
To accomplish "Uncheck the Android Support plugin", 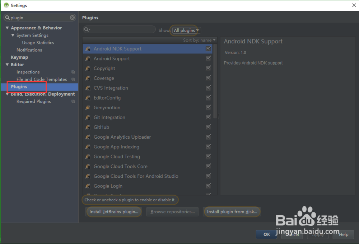I will click(208, 58).
